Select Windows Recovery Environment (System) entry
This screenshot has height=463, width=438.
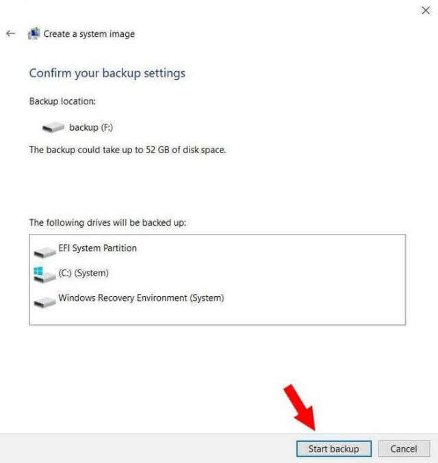[x=141, y=298]
